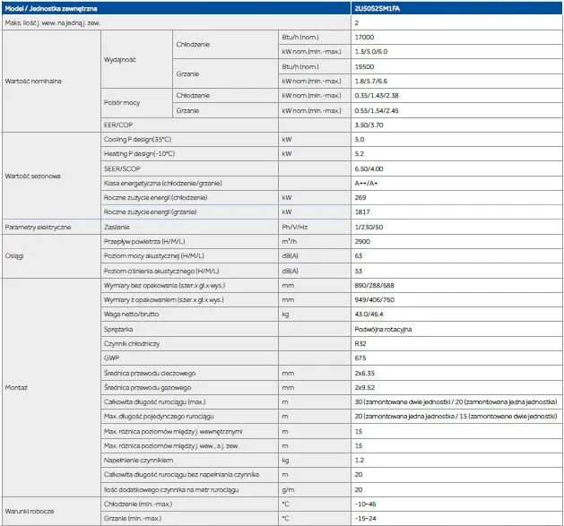Select the liquid pipe diameter 2x6.35
564x526 pixels.
coord(364,373)
